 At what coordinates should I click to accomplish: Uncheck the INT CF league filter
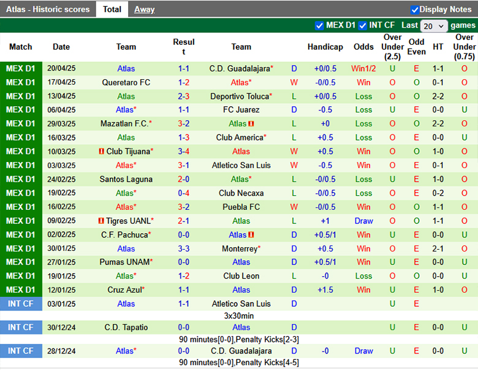(362, 26)
